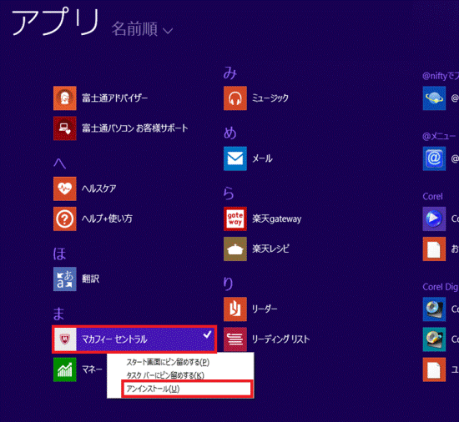The width and height of the screenshot is (459, 422).
Task: Open the 名前順 sort dropdown
Action: tap(142, 28)
